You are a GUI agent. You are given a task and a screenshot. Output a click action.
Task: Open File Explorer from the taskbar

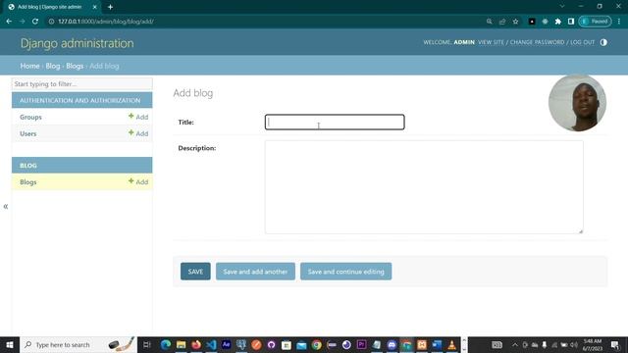181,344
